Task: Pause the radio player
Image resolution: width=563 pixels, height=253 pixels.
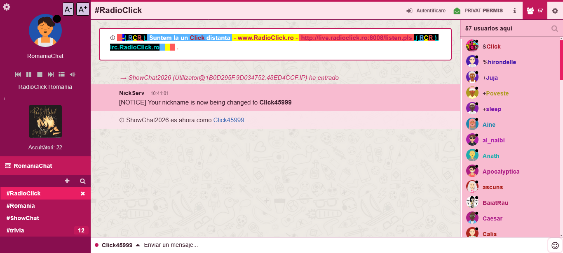Action: click(x=29, y=74)
